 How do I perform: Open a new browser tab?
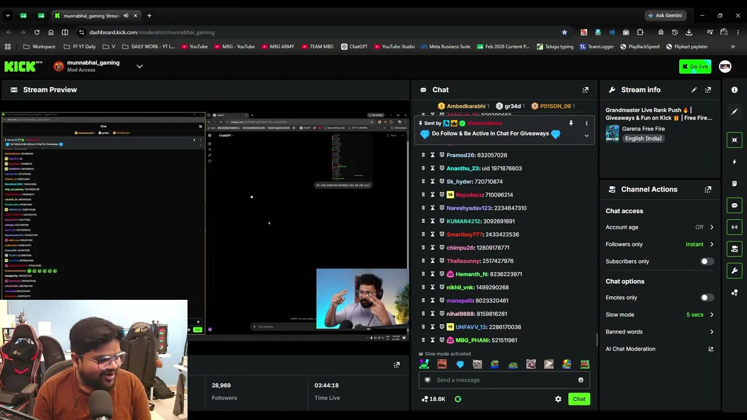click(149, 16)
